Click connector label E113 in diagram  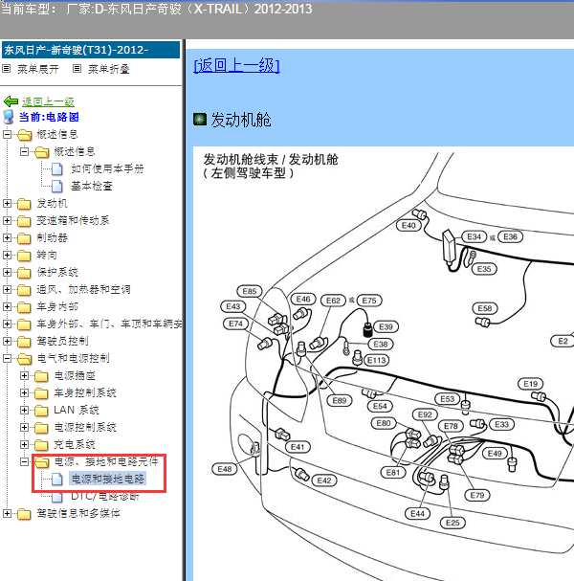[376, 360]
